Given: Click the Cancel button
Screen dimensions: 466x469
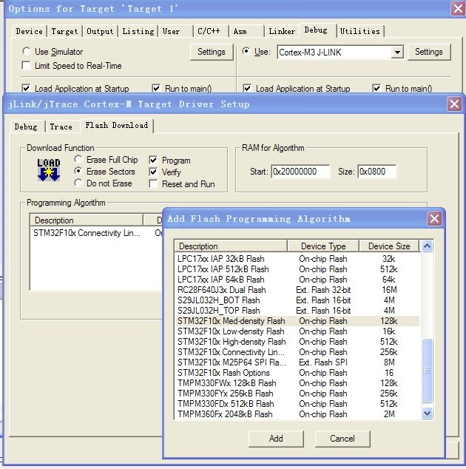Looking at the screenshot, I should click(x=342, y=439).
